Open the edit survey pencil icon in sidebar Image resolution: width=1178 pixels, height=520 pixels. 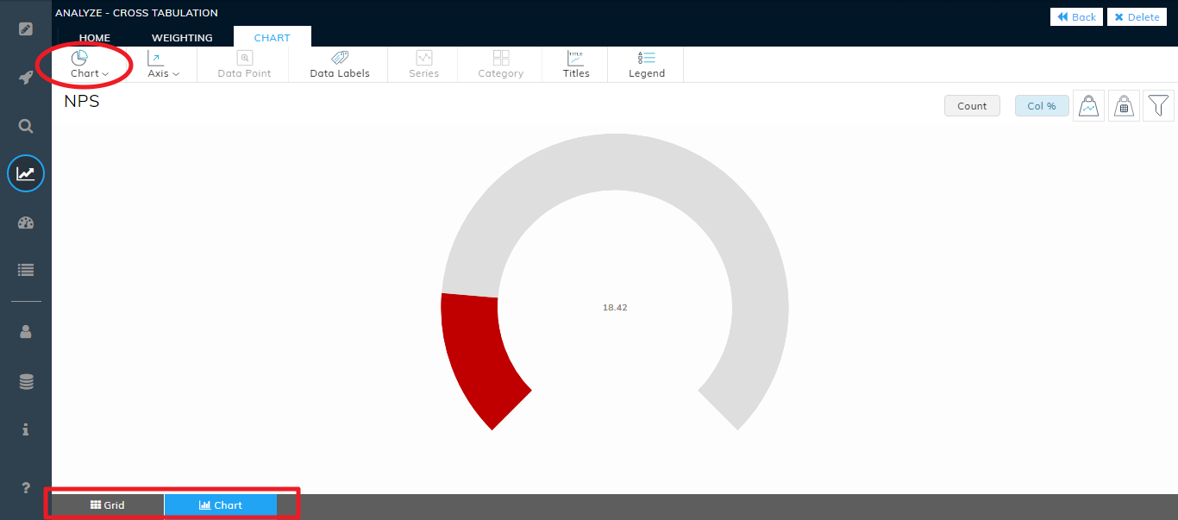coord(26,28)
